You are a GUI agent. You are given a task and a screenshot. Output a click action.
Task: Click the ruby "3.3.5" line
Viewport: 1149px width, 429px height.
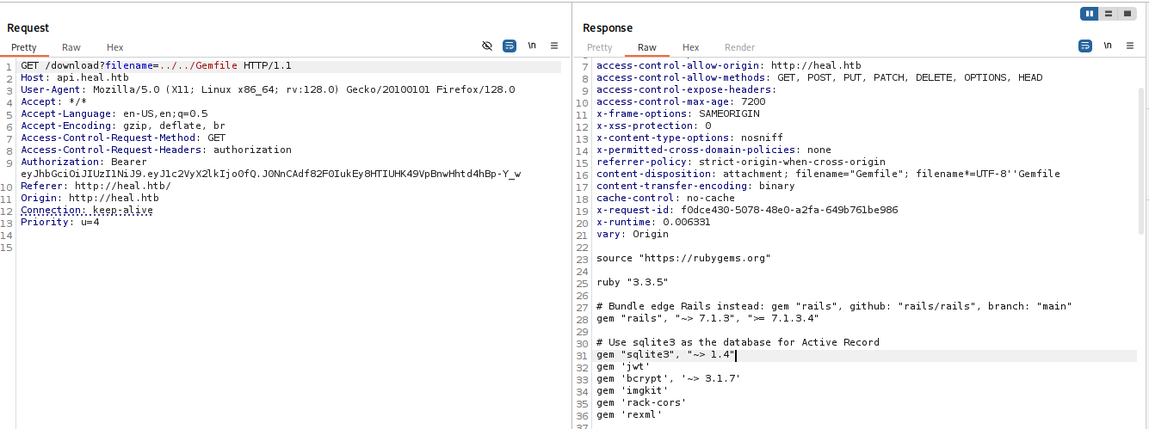[633, 282]
